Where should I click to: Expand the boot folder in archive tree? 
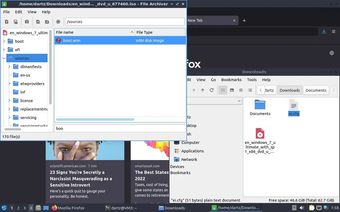point(4,41)
